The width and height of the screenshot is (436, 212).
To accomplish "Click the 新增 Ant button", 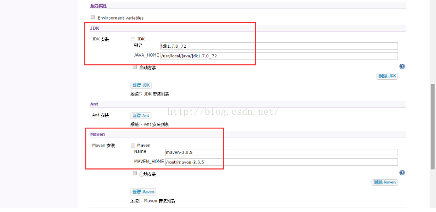I will 141,115.
